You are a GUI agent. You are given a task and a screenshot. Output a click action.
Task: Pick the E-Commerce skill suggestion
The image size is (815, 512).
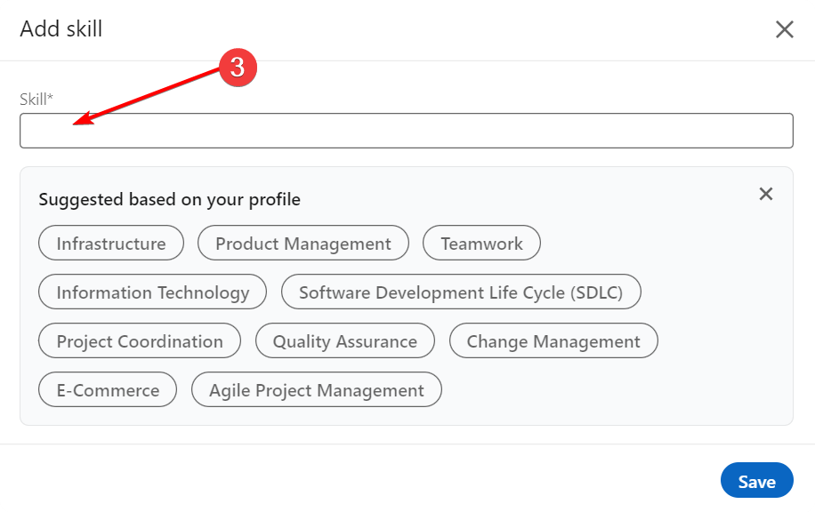[108, 390]
